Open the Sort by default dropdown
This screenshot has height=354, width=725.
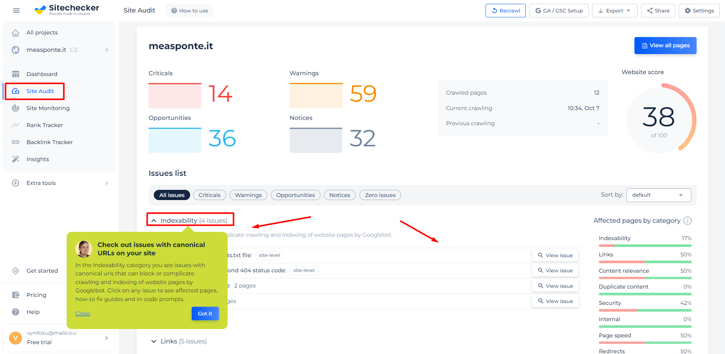tap(659, 195)
